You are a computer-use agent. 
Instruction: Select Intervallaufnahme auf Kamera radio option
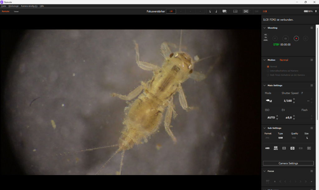(268, 71)
